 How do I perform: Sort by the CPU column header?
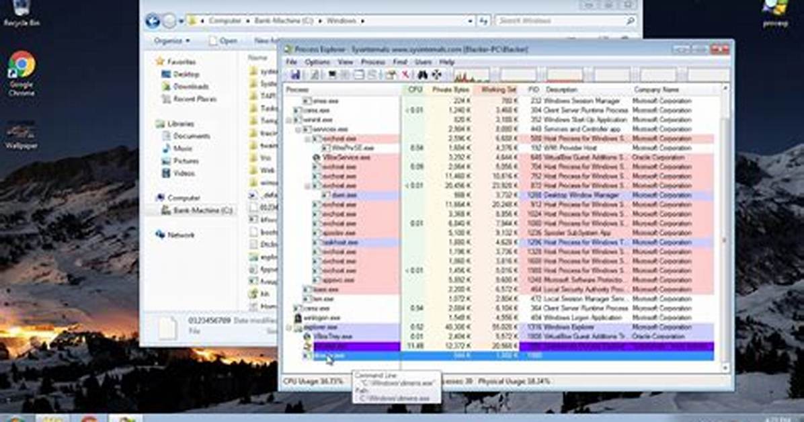(415, 90)
